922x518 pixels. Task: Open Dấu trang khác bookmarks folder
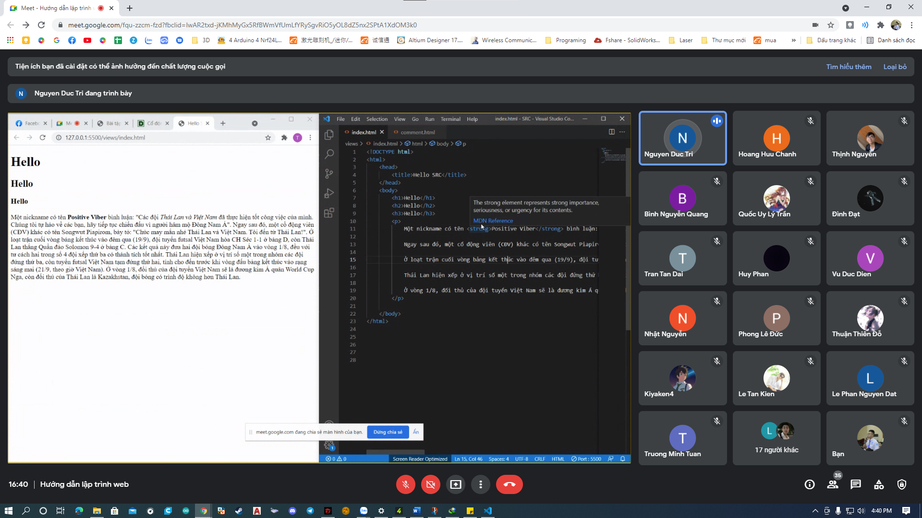click(x=831, y=40)
